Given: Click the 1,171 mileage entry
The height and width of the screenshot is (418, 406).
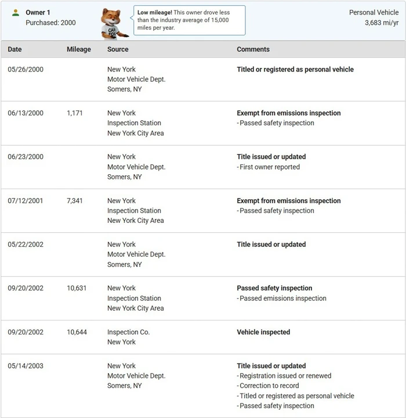Looking at the screenshot, I should click(x=75, y=113).
